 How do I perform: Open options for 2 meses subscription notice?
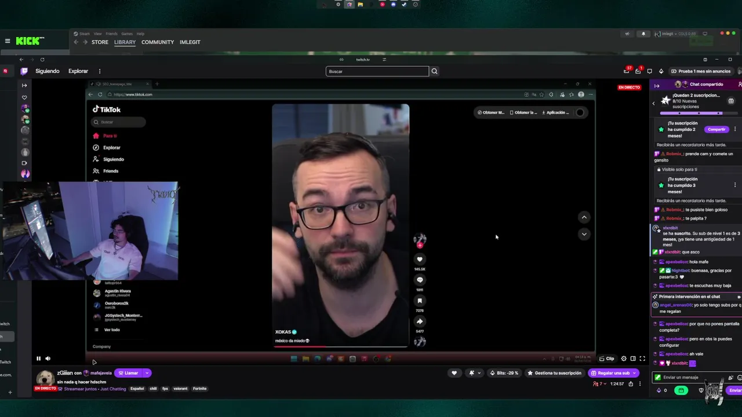(x=735, y=129)
